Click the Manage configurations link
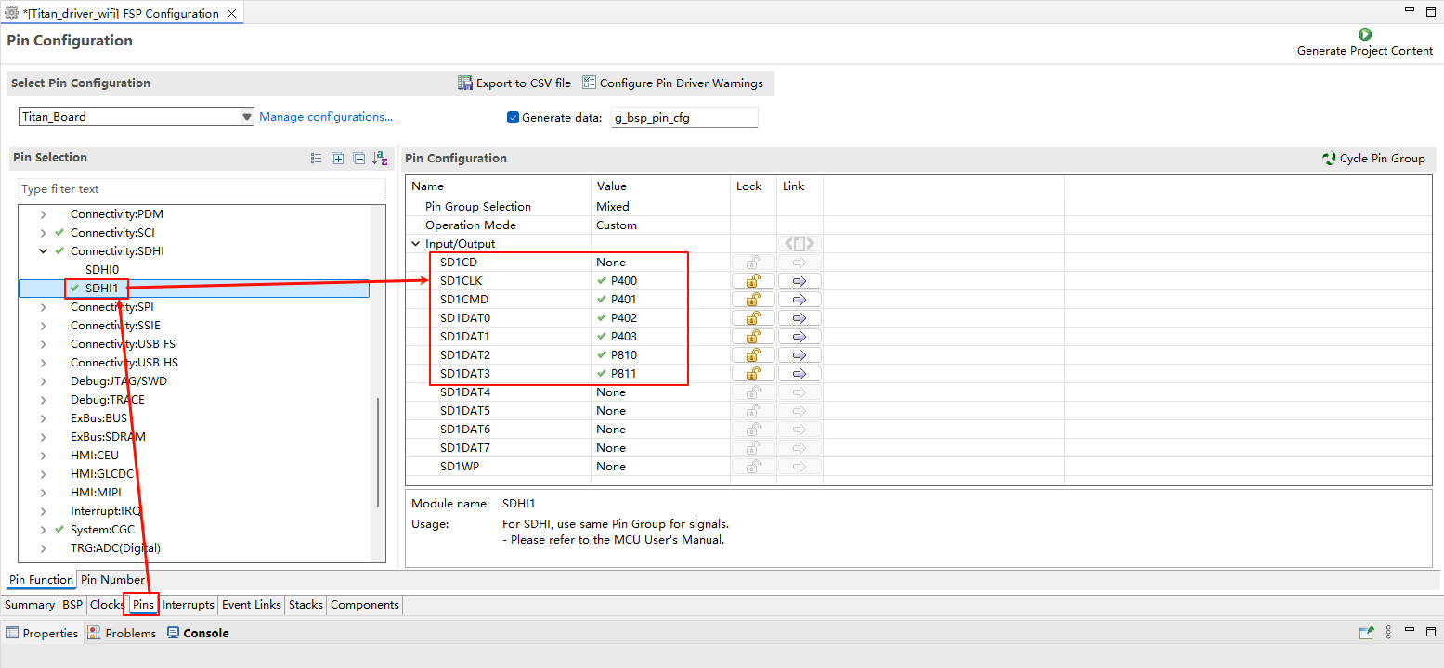 coord(325,117)
